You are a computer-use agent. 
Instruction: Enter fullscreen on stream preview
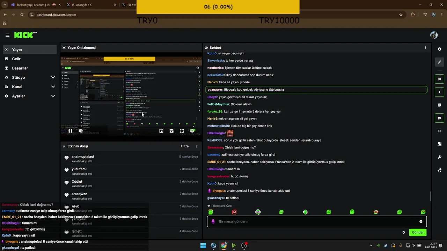(182, 131)
